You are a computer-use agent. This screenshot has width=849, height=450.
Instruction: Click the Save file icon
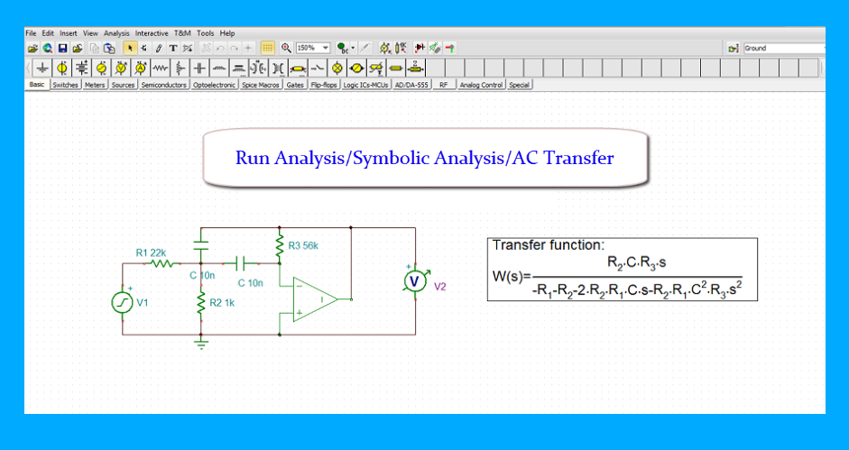coord(63,48)
